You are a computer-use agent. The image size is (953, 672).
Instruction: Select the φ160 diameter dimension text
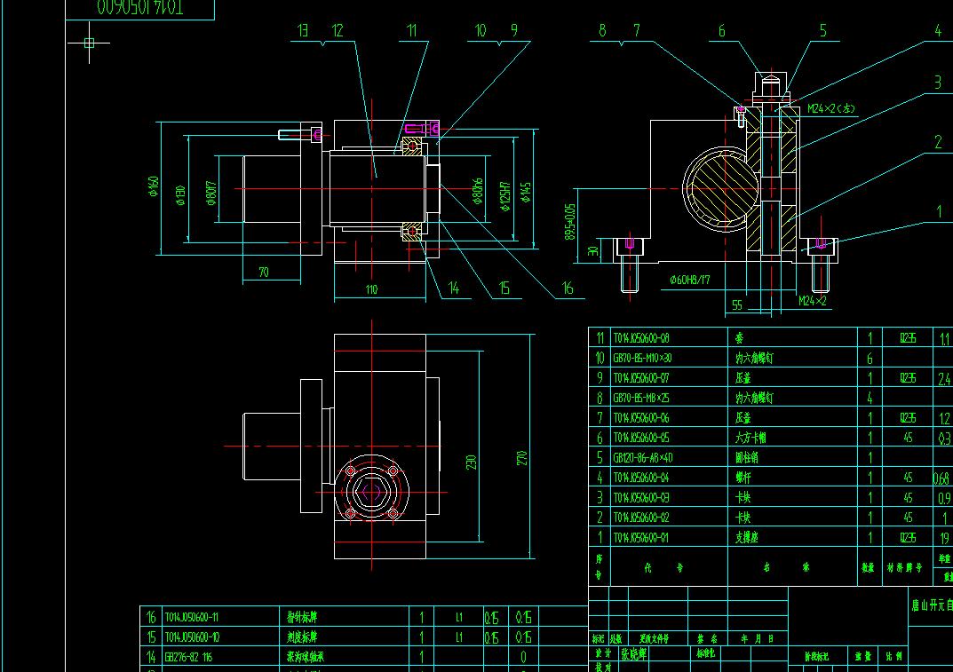(x=153, y=186)
